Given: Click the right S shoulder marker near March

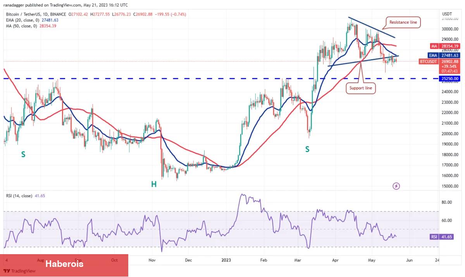Looking at the screenshot, I should 307,149.
